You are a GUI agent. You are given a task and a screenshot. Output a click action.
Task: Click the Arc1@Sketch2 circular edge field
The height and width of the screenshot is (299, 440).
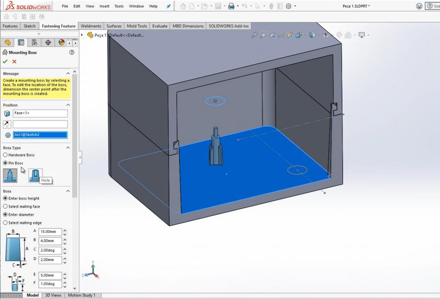(x=40, y=135)
